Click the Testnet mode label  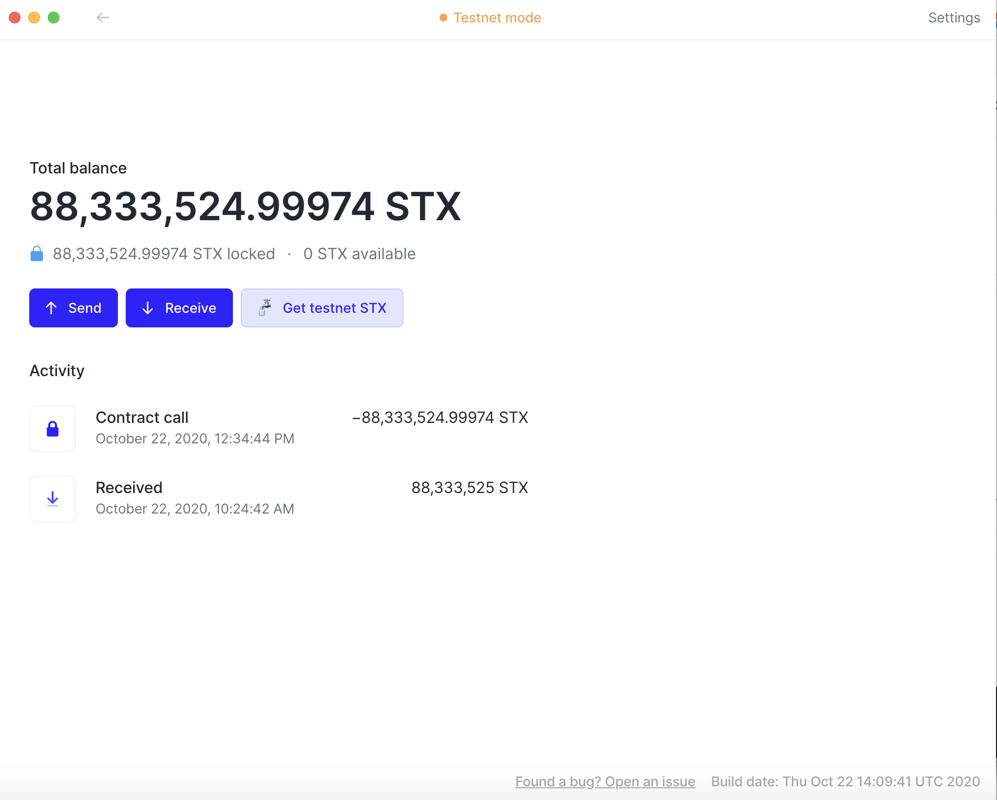point(497,18)
